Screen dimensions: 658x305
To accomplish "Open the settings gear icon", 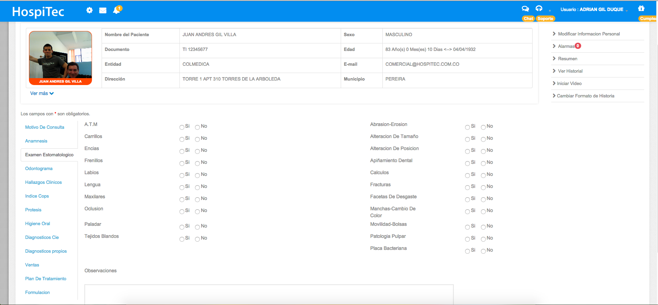I will 90,10.
